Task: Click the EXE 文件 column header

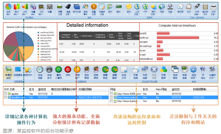Action: tap(9, 88)
